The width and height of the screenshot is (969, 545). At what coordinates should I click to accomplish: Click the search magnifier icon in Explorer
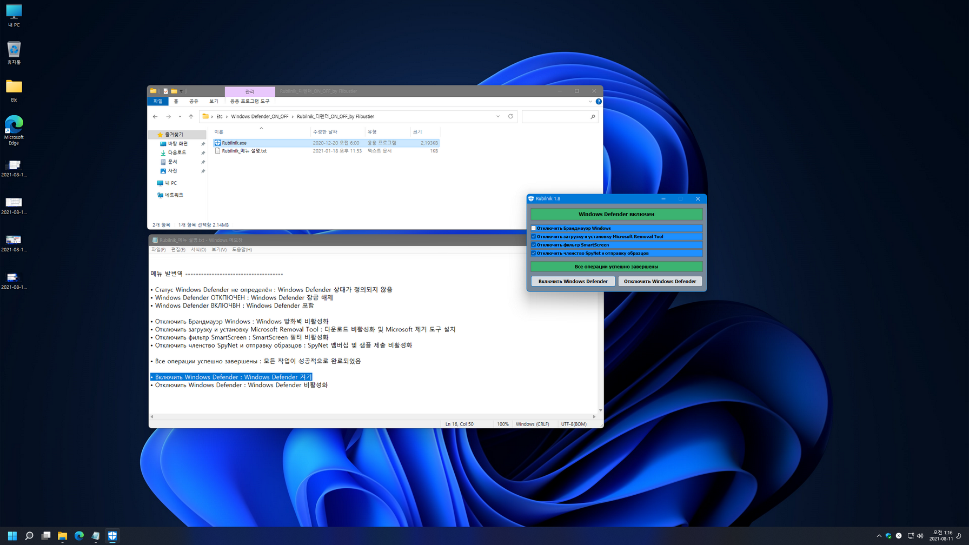593,116
